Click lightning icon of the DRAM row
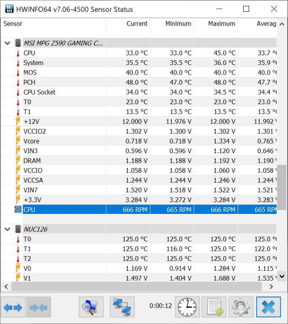Image resolution: width=288 pixels, height=324 pixels. (x=18, y=160)
